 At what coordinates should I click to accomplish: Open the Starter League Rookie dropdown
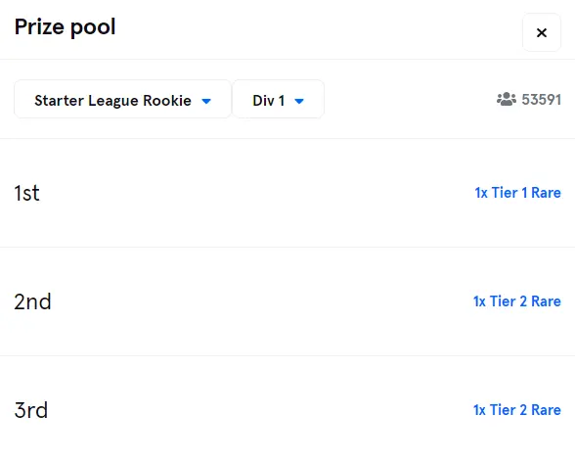coord(122,100)
